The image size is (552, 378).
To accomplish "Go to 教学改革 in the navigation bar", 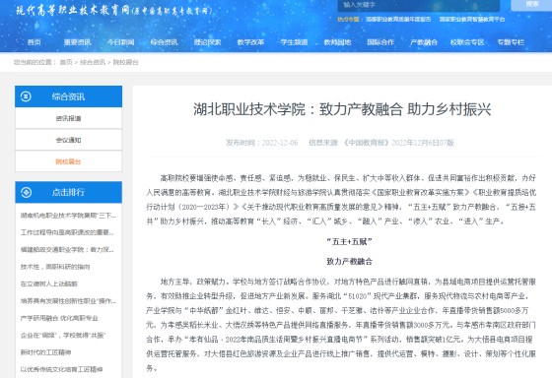I will pyautogui.click(x=250, y=42).
